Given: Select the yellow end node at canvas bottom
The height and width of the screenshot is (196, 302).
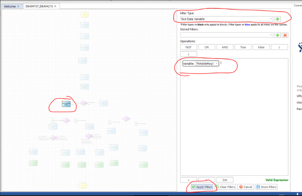Looking at the screenshot, I should (x=83, y=185).
